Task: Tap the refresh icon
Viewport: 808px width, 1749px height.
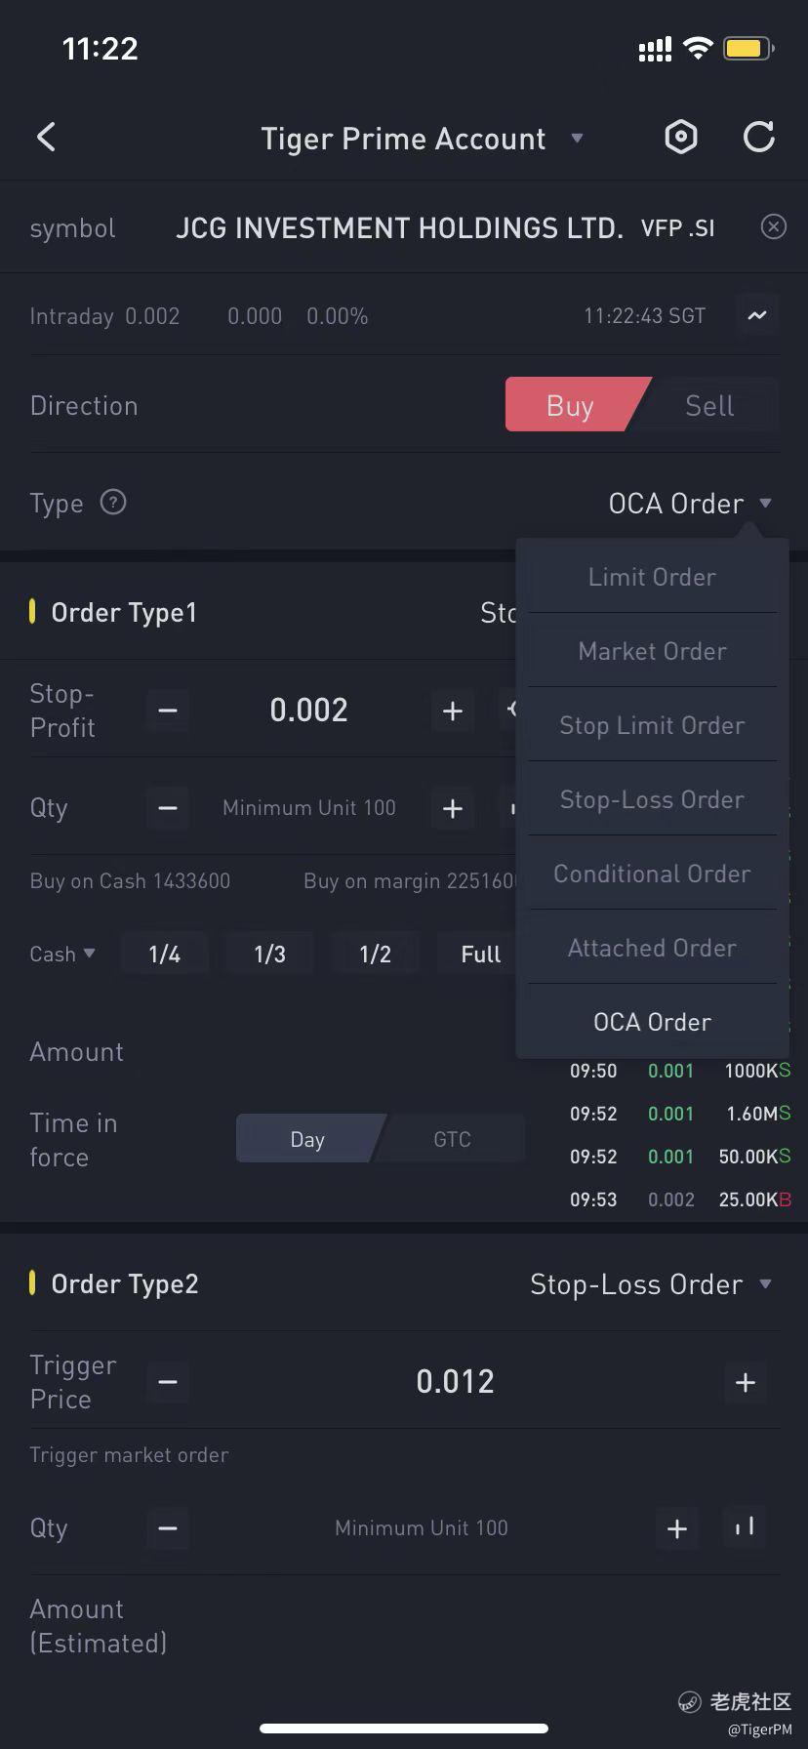Action: click(x=758, y=138)
